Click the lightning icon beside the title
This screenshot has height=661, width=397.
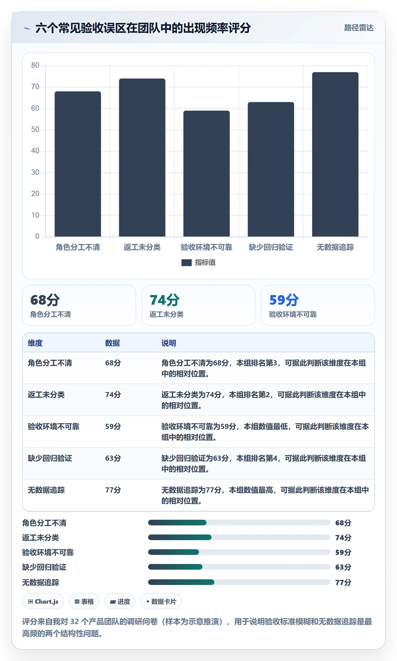tap(27, 28)
